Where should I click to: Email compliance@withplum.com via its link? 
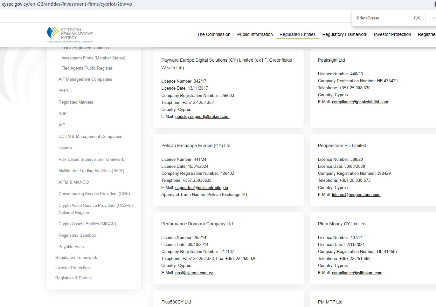(x=357, y=273)
